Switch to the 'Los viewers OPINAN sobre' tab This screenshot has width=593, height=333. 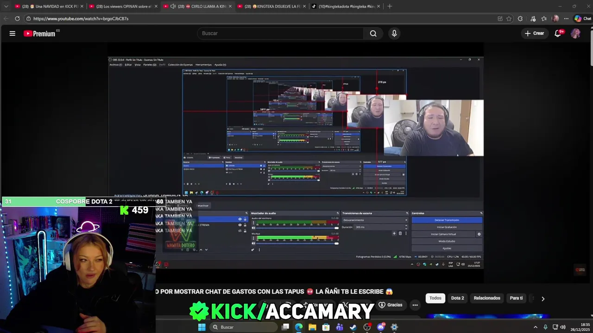tap(123, 6)
